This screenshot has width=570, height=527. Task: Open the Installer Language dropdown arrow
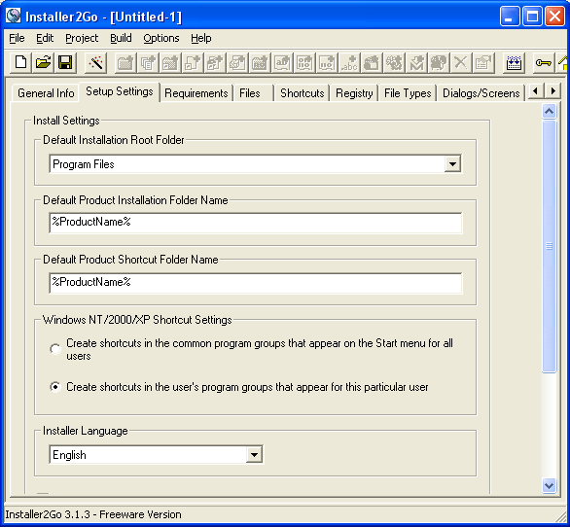tap(254, 455)
